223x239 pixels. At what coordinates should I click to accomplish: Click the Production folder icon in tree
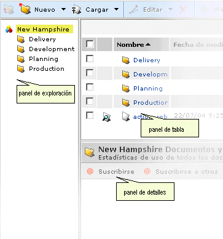(x=21, y=68)
